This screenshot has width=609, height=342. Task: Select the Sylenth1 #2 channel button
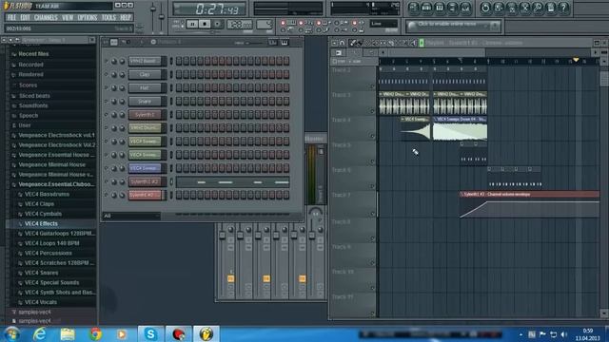click(145, 181)
